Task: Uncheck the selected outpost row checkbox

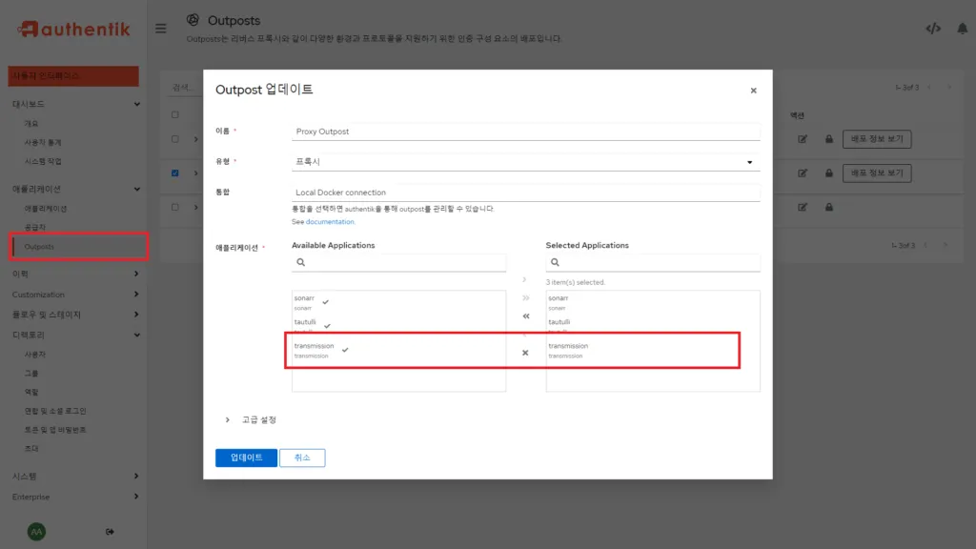Action: pos(174,173)
